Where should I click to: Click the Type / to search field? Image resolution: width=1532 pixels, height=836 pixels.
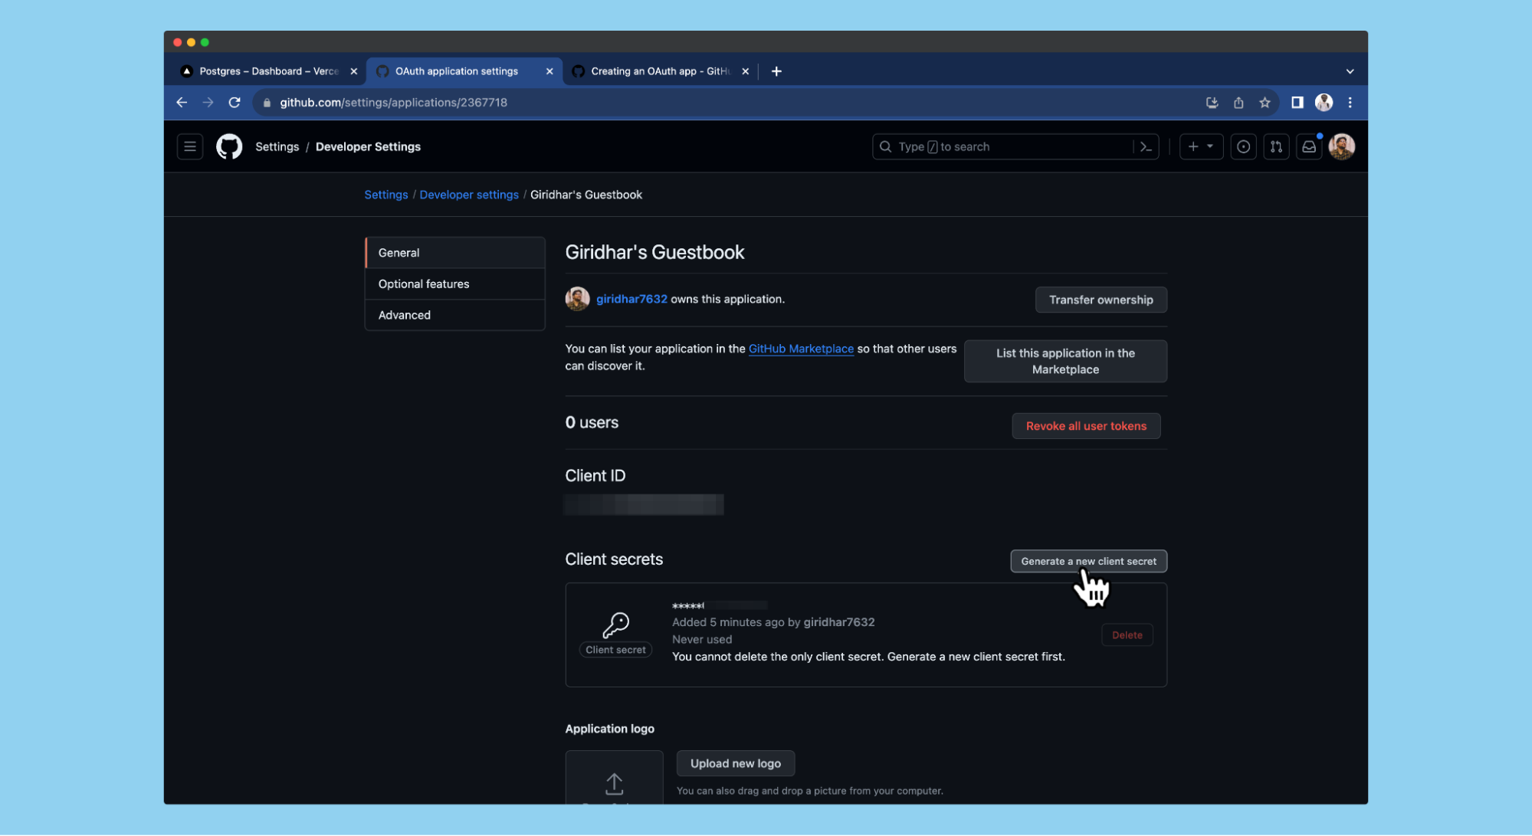coord(1004,146)
